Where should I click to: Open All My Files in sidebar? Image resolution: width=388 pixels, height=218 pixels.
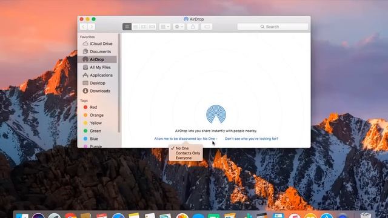[98, 67]
